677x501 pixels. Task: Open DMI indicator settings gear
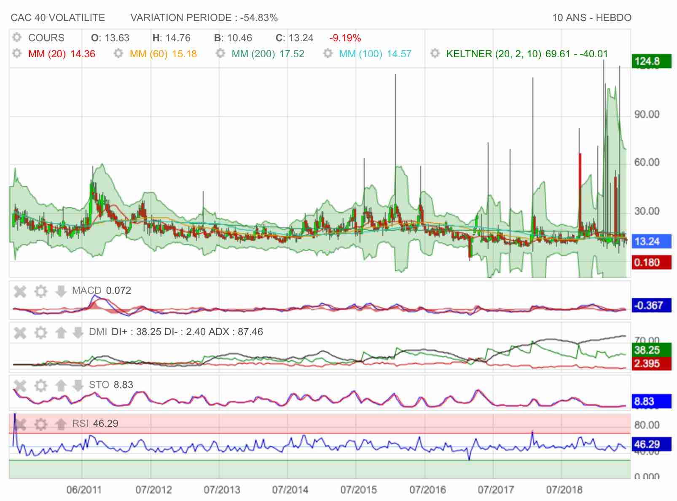pos(40,333)
